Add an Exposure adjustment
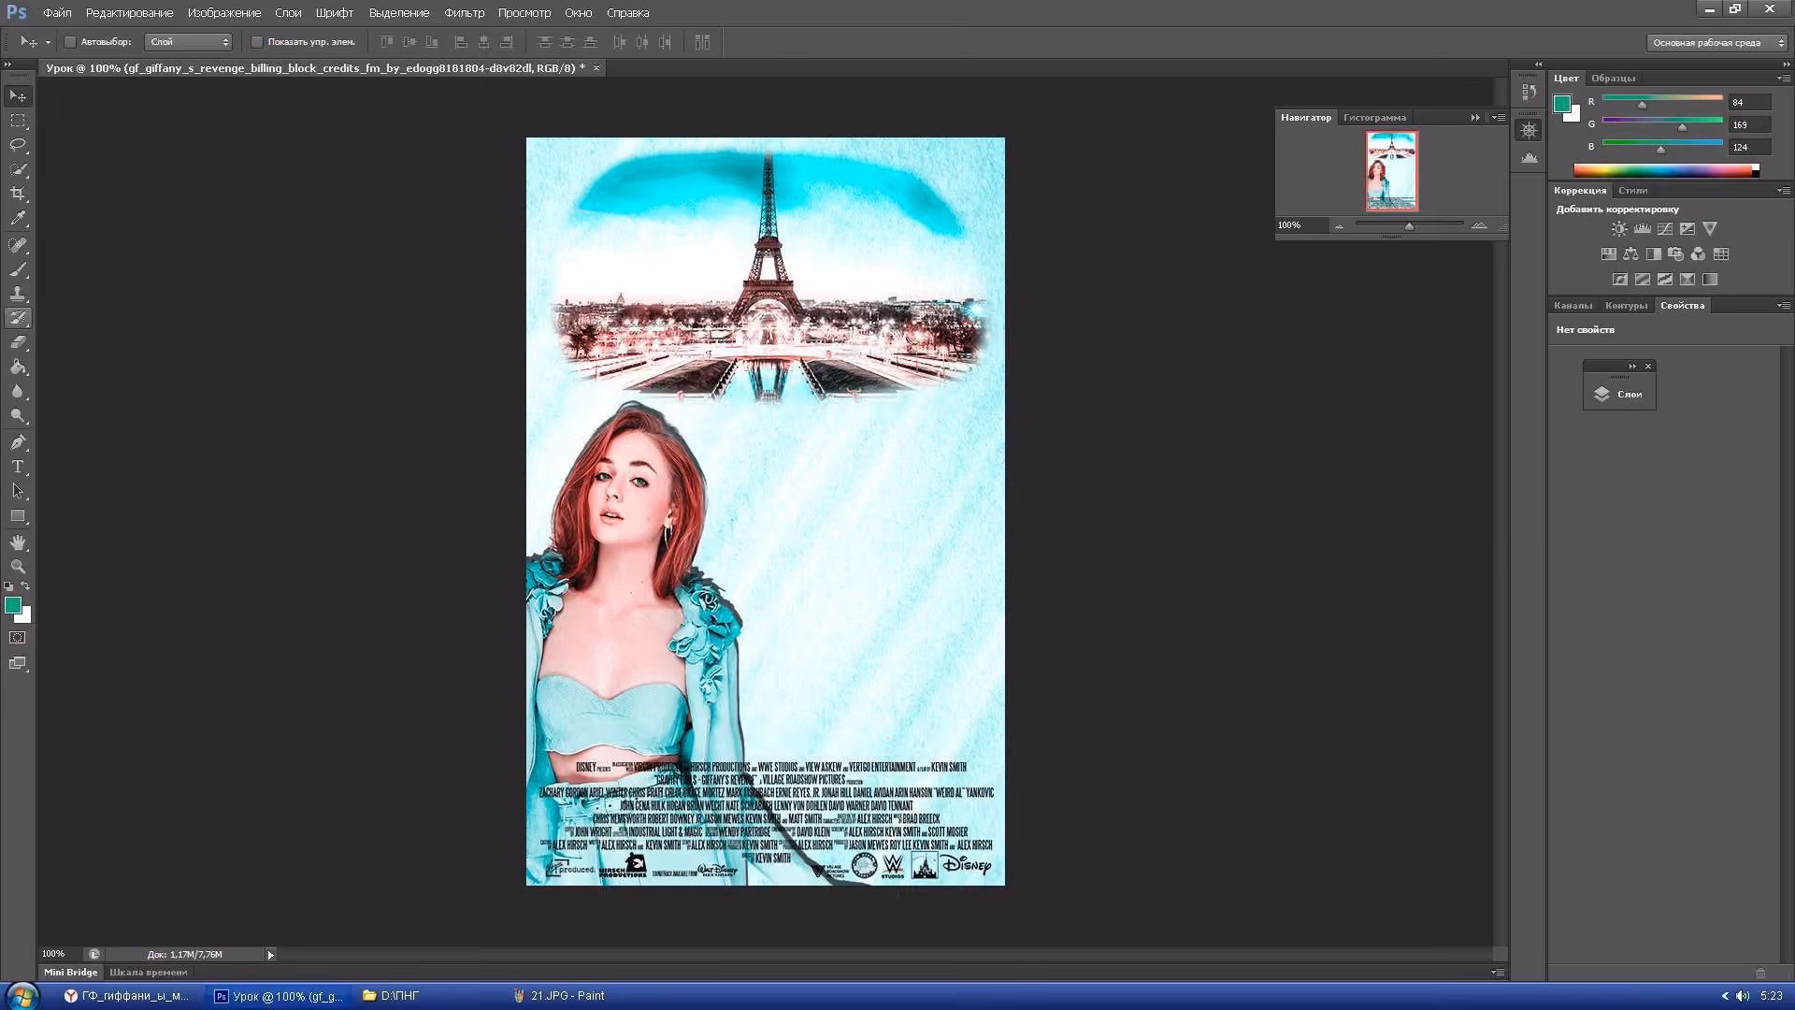The width and height of the screenshot is (1795, 1010). click(x=1687, y=228)
